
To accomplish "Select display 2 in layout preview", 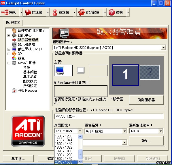I will pos(150,72).
